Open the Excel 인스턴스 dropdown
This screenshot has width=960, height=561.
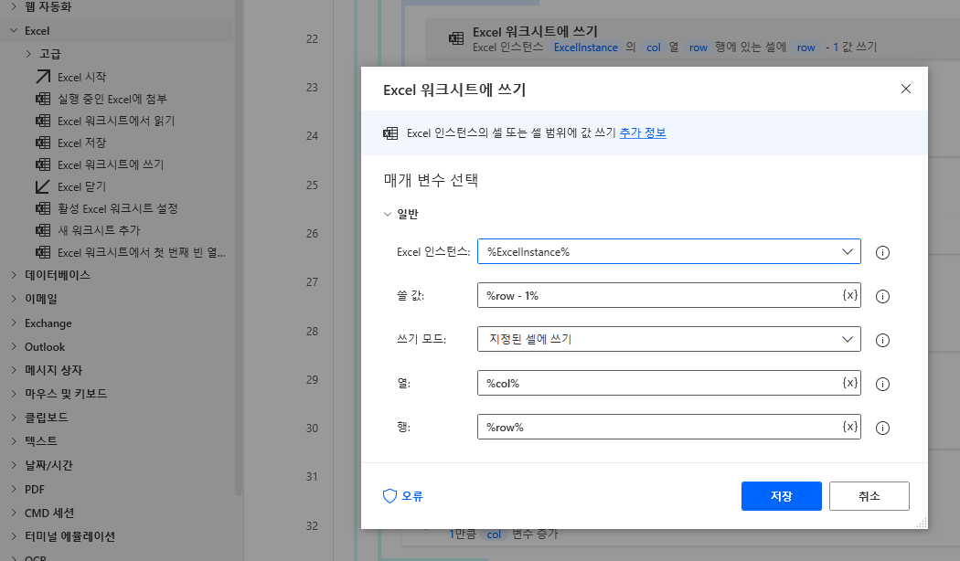(x=848, y=251)
